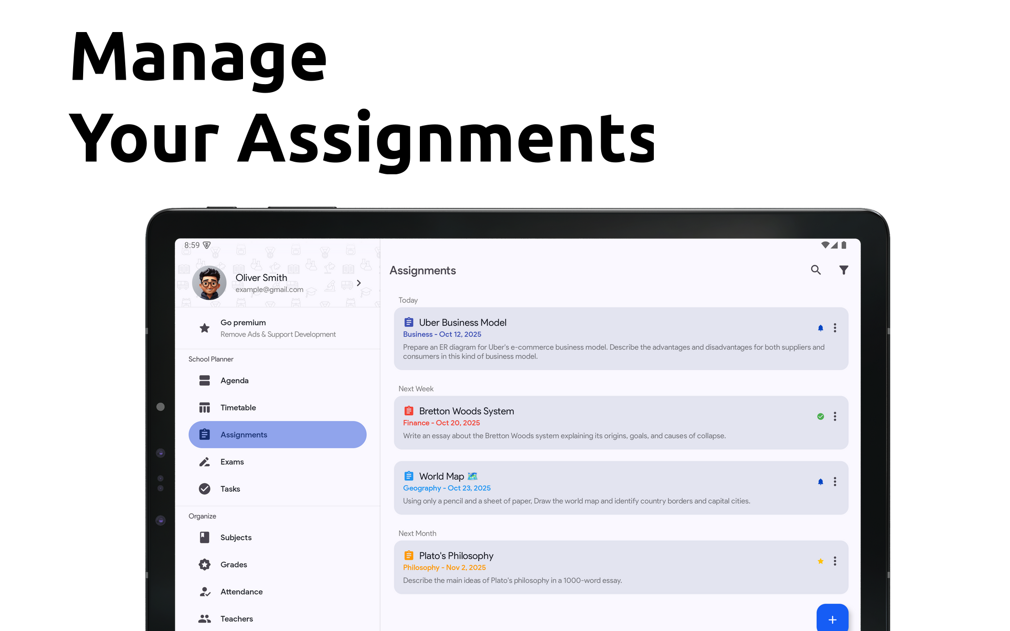The height and width of the screenshot is (631, 1010).
Task: Open Subjects from Organize section
Action: [235, 537]
